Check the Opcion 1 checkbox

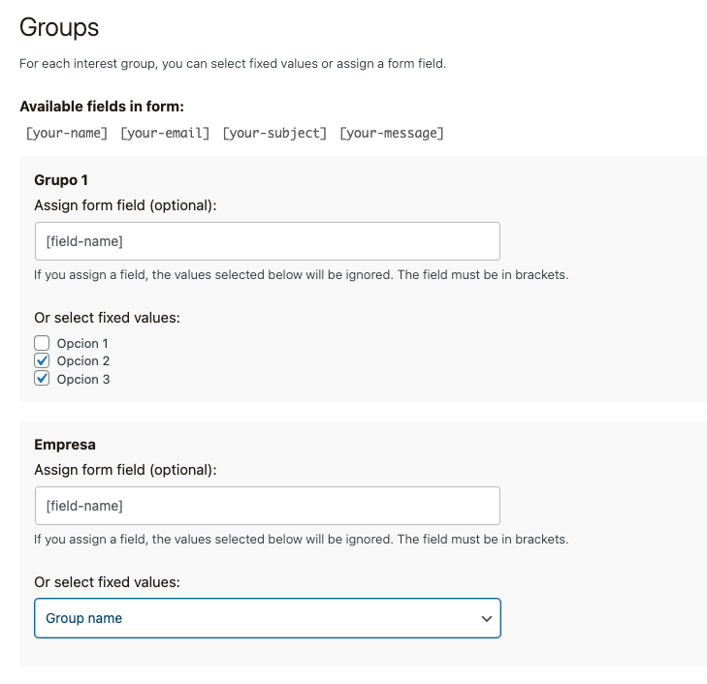42,343
